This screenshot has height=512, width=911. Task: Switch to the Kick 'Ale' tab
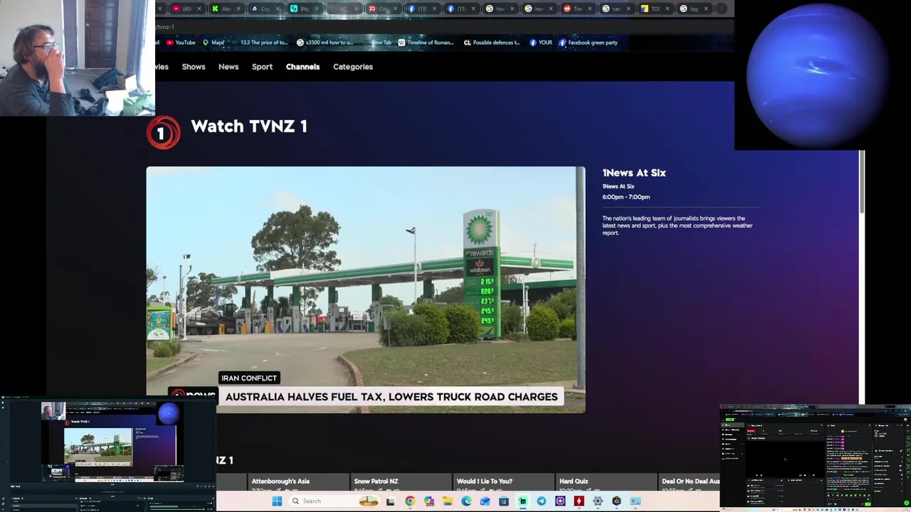click(x=226, y=9)
